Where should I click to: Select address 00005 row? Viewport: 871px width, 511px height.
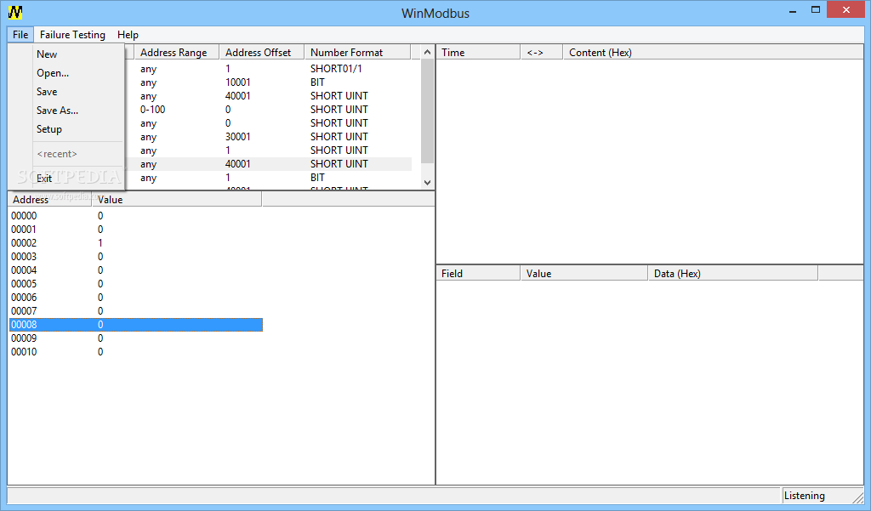pos(136,284)
